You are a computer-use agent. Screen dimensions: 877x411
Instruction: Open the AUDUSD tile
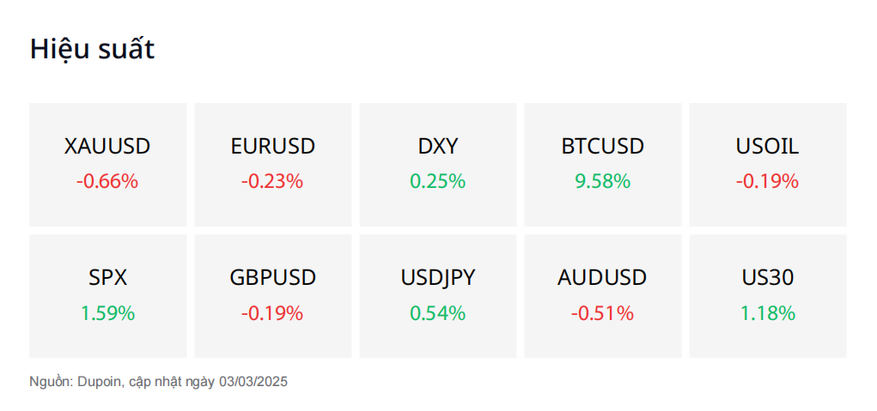pyautogui.click(x=603, y=296)
